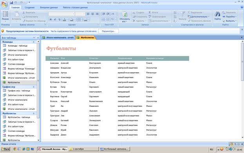Click Вырезать scissors command
Image resolution: width=244 pixels, height=153 pixels.
29,13
